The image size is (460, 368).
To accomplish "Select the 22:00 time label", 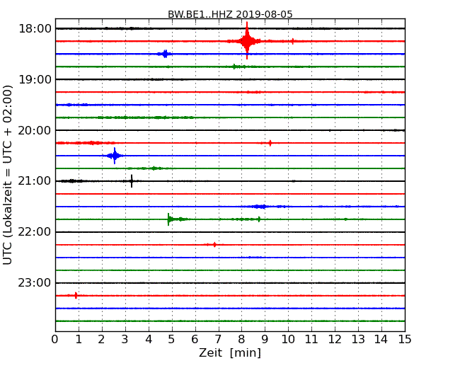I will [x=35, y=232].
